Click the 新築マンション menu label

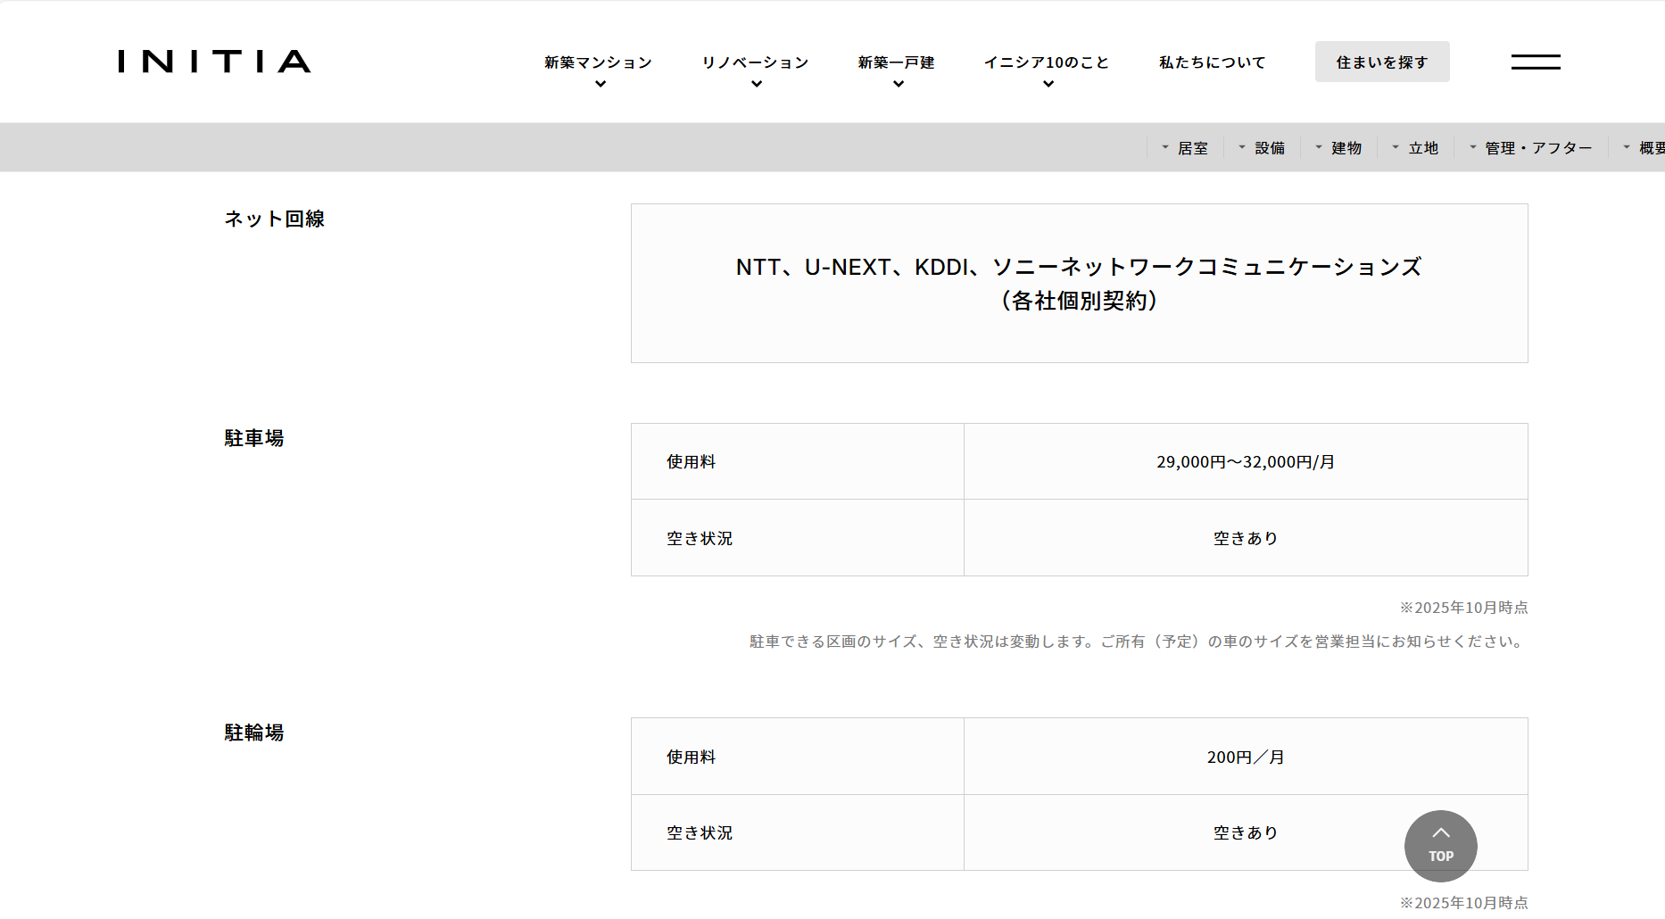pos(598,62)
